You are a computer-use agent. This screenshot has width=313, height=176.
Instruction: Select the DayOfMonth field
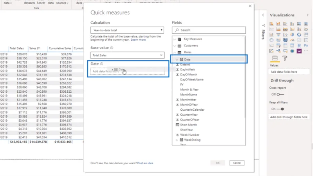[189, 74]
